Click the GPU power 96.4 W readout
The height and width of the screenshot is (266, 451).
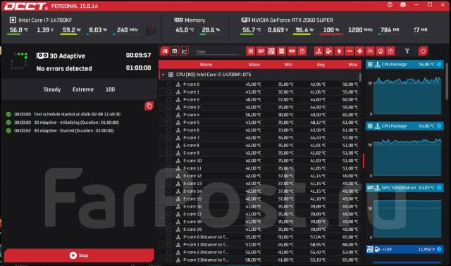(304, 30)
